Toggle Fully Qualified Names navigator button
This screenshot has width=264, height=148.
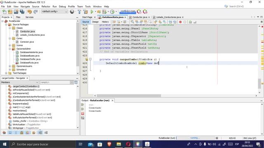click(34, 132)
